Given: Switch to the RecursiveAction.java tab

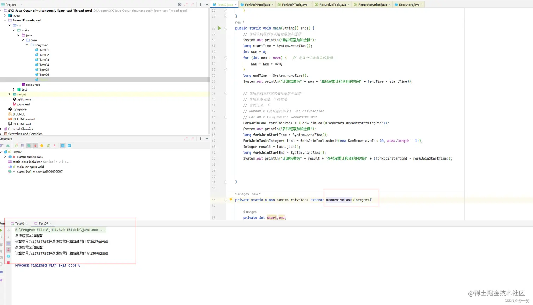Looking at the screenshot, I should click(372, 5).
